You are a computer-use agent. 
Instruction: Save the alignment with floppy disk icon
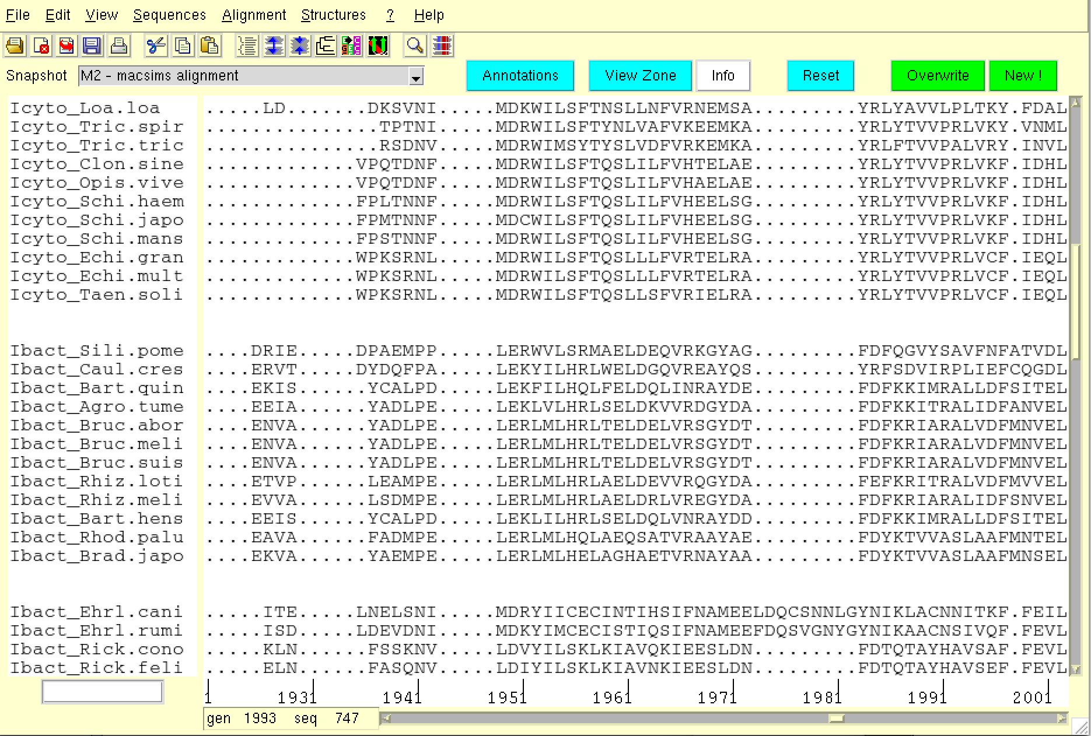92,45
